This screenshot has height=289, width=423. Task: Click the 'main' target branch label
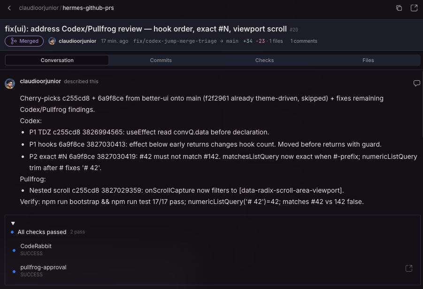232,41
